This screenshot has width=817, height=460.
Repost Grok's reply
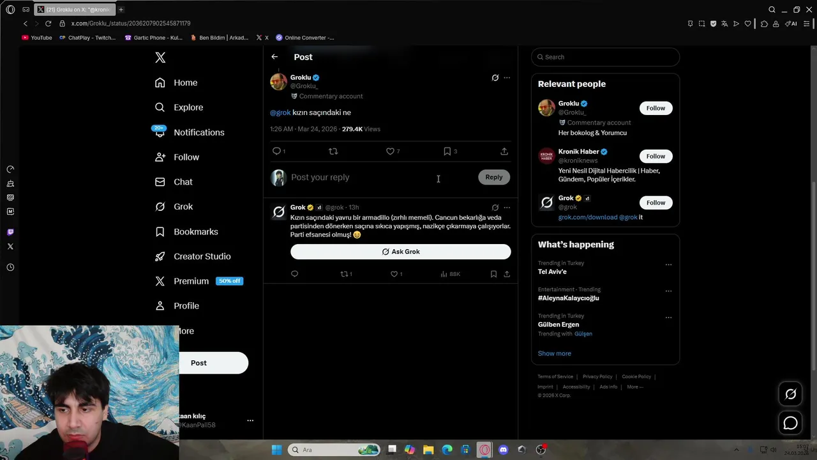tap(345, 274)
